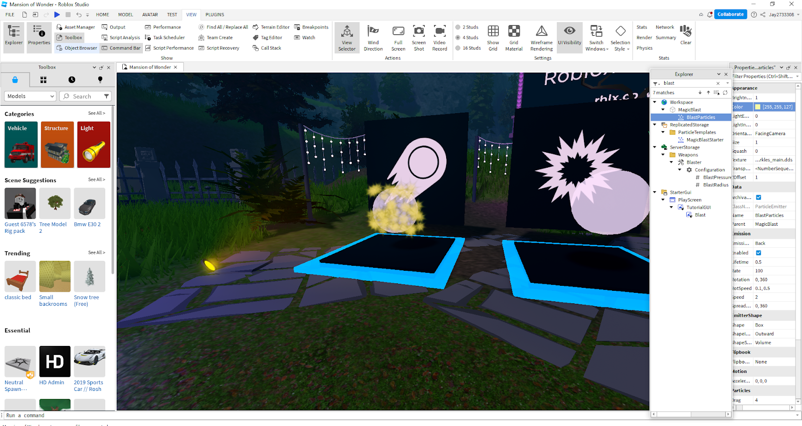Screen dimensions: 802x426
Task: Switch to the PLUGINS ribbon tab
Action: point(215,15)
